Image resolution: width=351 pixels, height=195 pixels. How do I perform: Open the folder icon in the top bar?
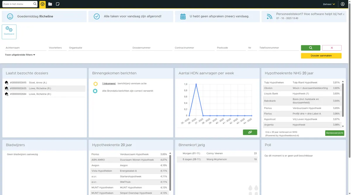[x=50, y=4]
